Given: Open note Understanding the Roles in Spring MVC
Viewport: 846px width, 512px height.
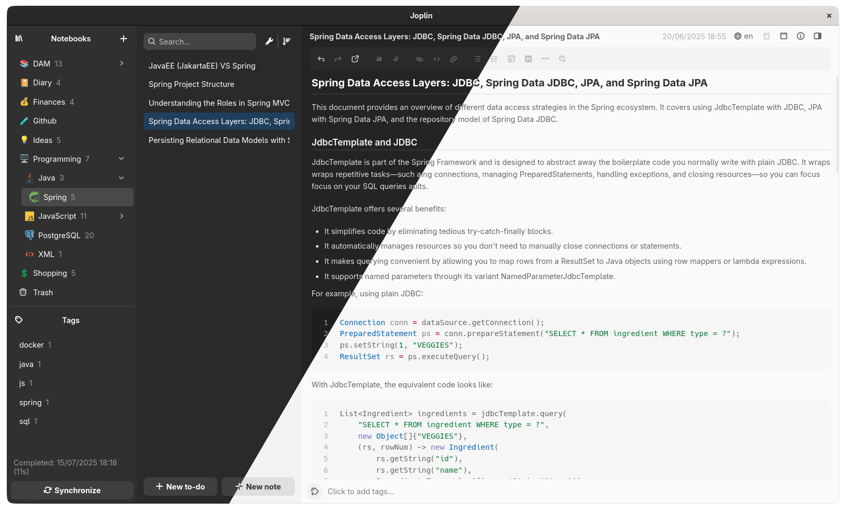Looking at the screenshot, I should (x=219, y=103).
